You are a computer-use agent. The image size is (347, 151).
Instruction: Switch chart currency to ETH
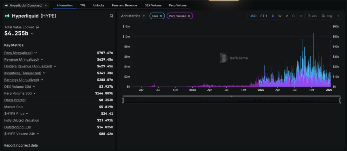(x=263, y=16)
